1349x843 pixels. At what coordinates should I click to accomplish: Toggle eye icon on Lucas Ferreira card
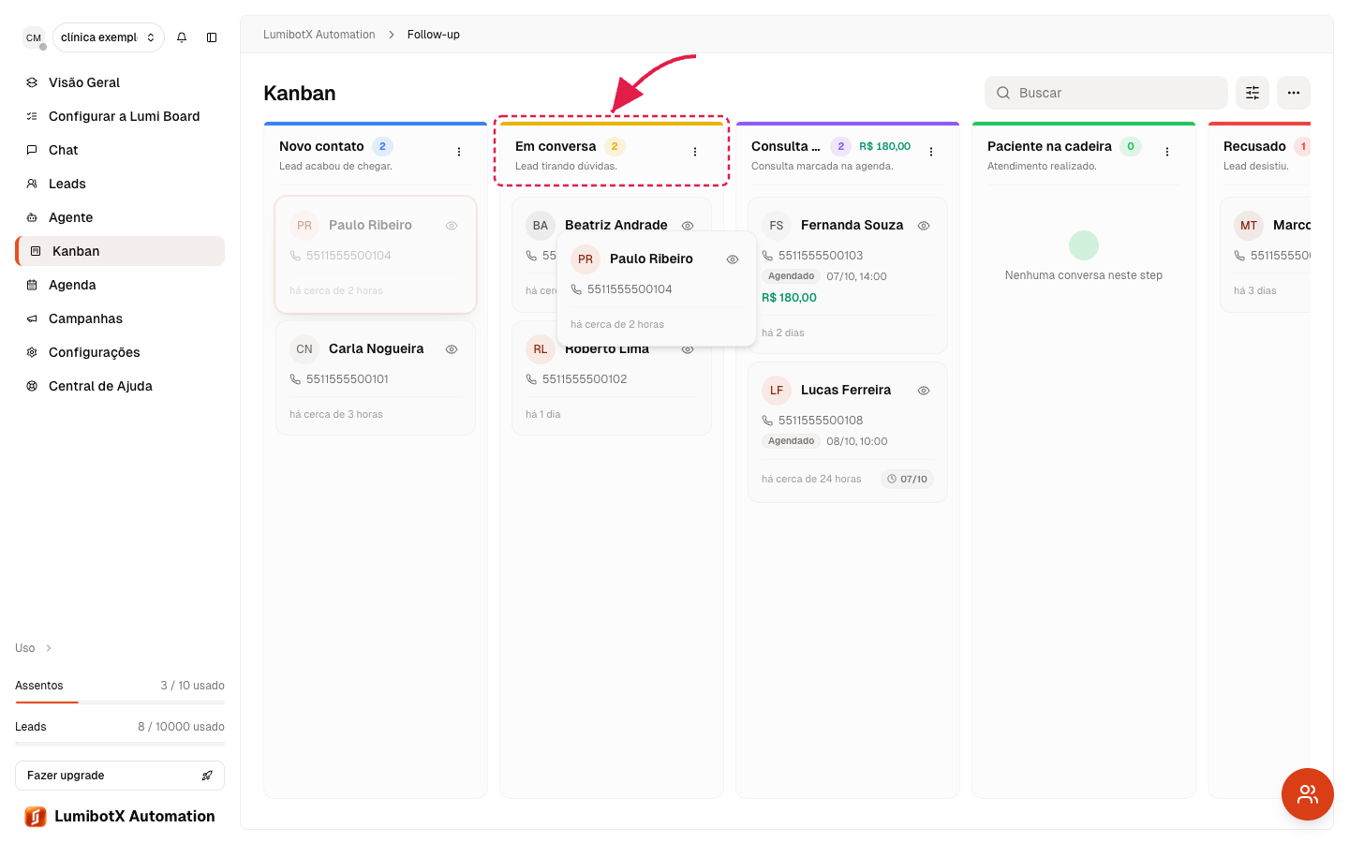click(x=924, y=391)
